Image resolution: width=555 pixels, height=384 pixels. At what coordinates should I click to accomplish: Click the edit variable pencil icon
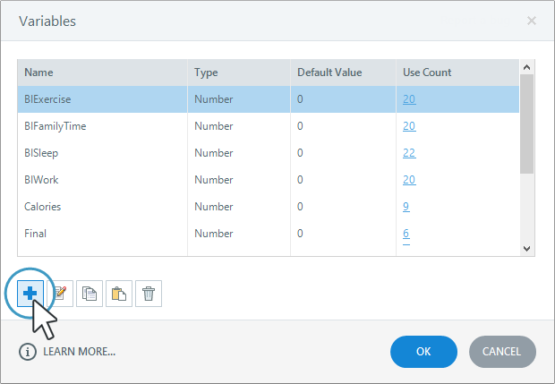tap(61, 293)
